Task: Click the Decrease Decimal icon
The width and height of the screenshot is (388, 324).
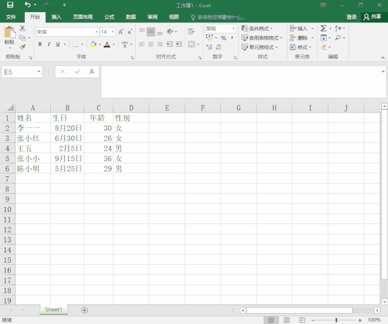Action: [x=218, y=47]
